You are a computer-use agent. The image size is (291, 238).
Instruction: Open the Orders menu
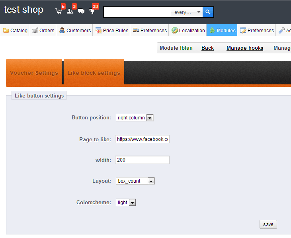[x=43, y=30]
